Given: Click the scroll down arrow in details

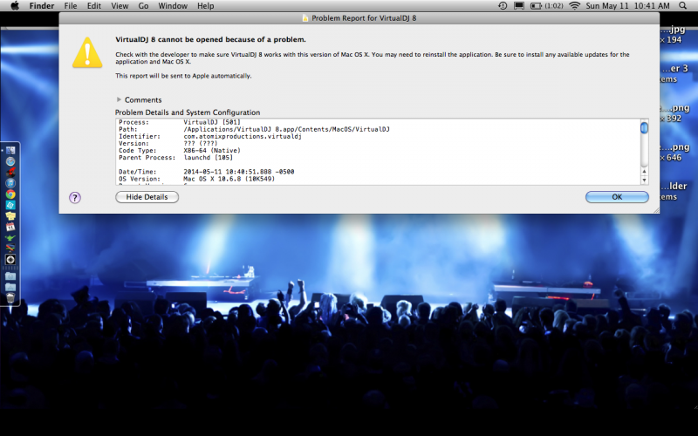Looking at the screenshot, I should click(x=644, y=180).
